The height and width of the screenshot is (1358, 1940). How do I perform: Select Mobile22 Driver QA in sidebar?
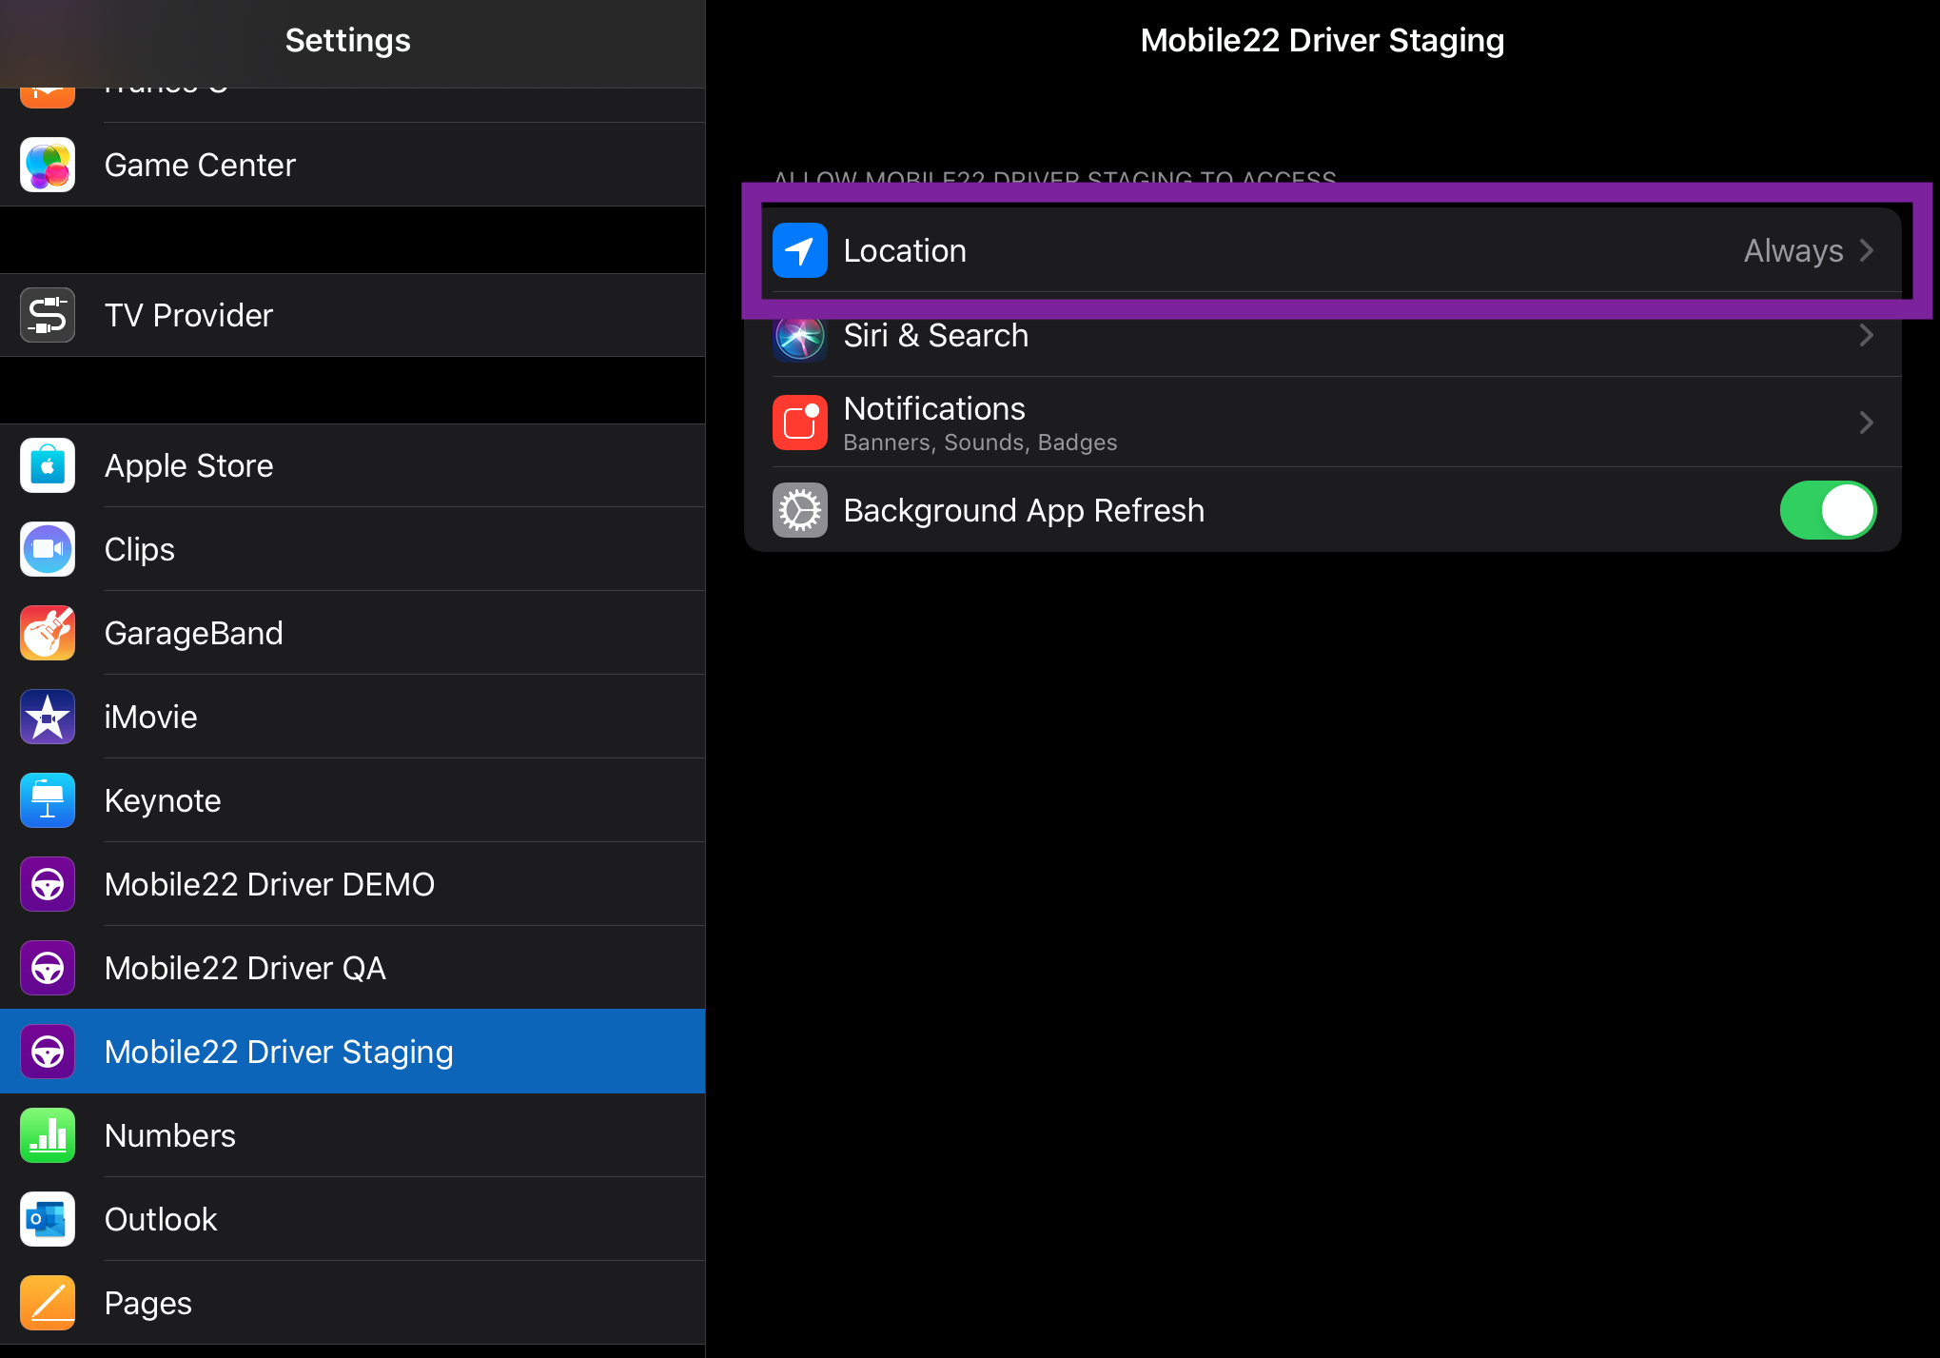click(245, 968)
